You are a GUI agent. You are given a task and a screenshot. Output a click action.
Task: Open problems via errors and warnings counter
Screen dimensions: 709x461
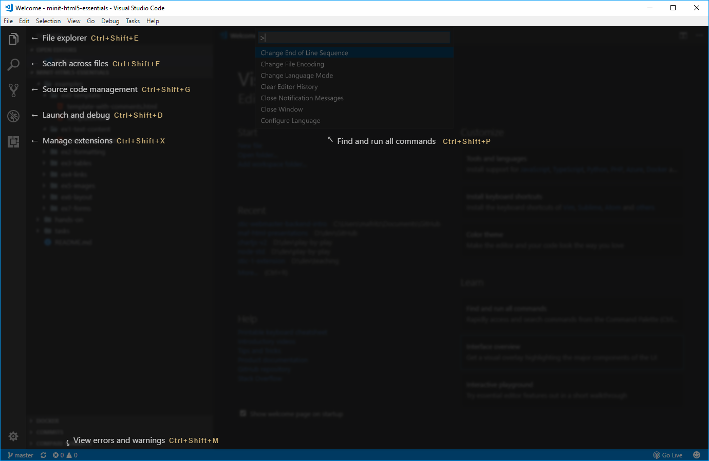tap(65, 455)
